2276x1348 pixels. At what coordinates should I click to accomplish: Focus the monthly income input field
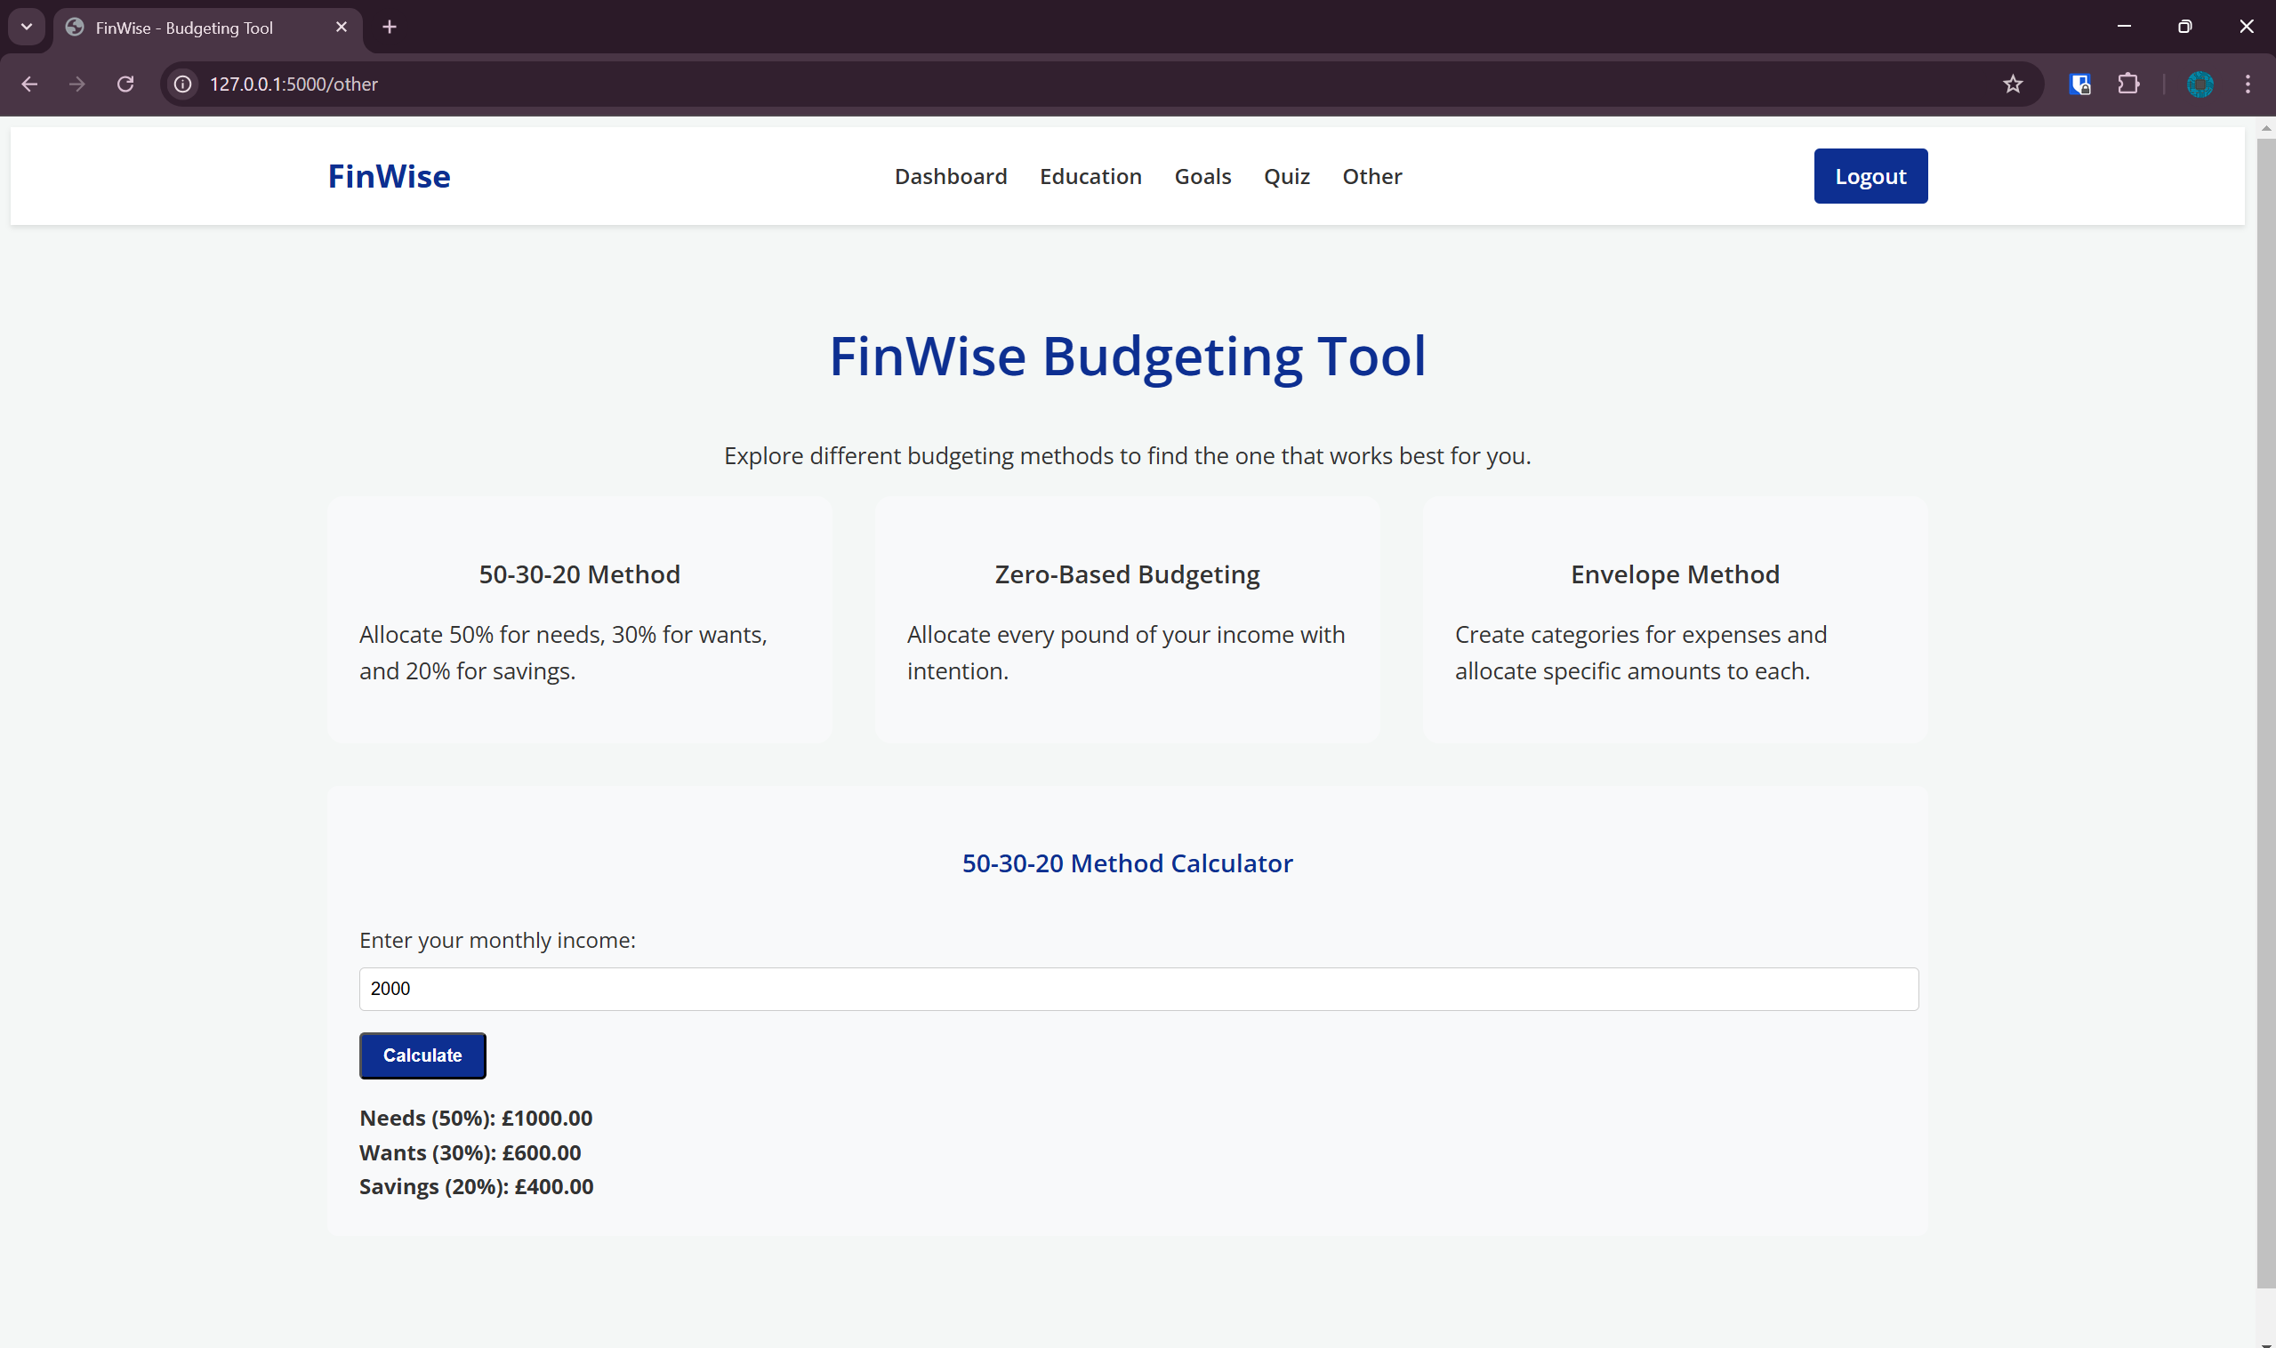tap(1138, 988)
